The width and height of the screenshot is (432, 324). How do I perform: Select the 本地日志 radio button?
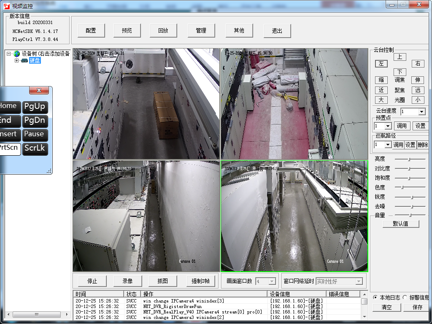click(x=375, y=297)
